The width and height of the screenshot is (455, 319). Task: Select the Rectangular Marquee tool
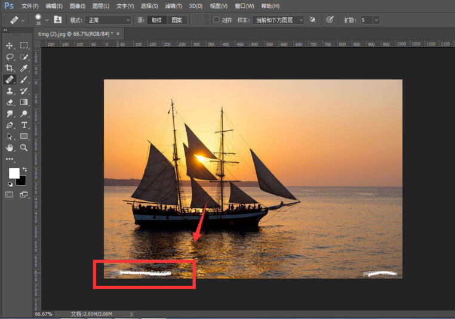click(x=24, y=45)
